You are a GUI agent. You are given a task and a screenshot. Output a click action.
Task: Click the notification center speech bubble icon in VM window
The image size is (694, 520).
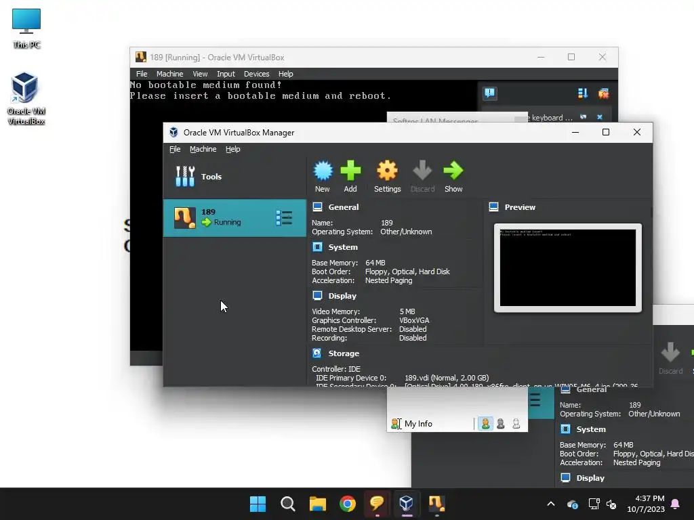coord(490,93)
